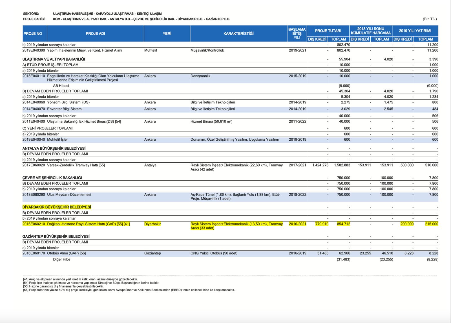Click the Varsak-Zerdalilik Tramvay Hattı project name
The image size is (451, 323).
[76, 165]
